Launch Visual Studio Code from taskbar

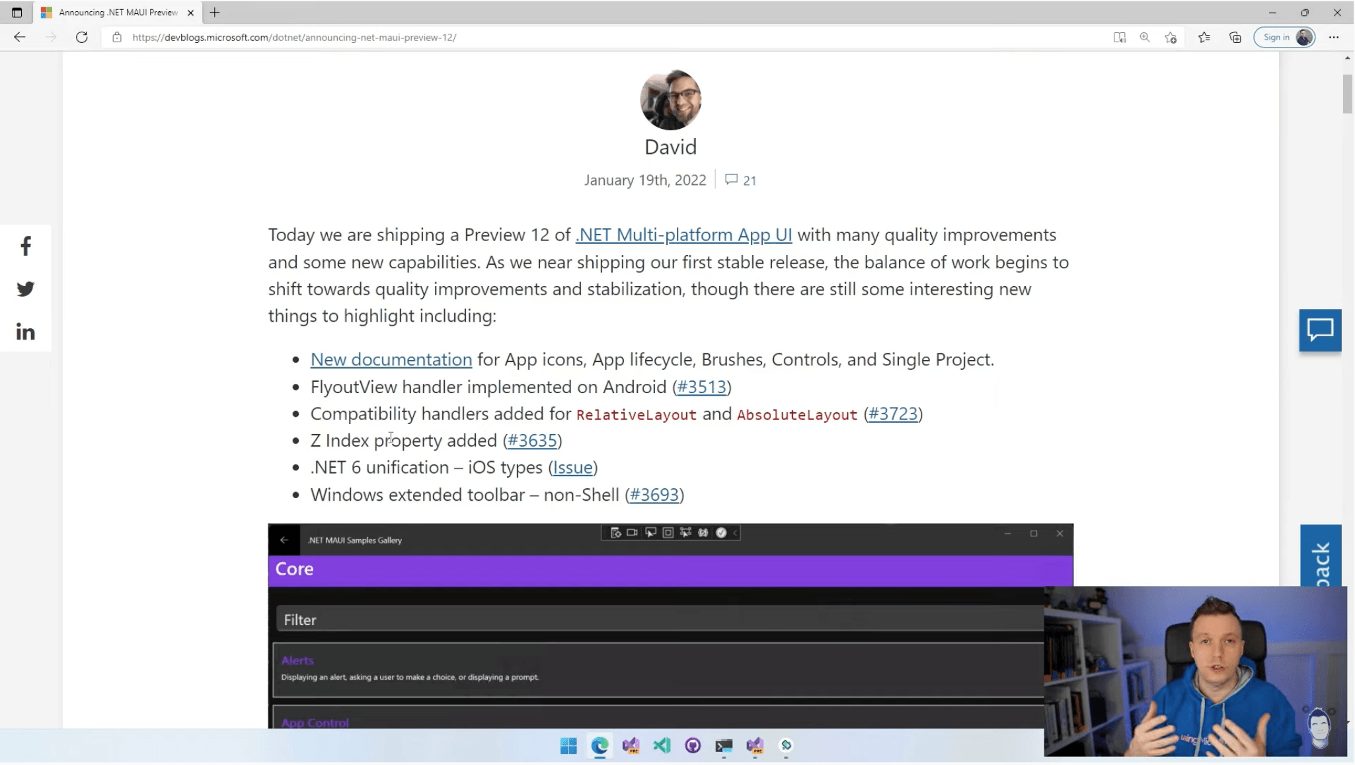662,747
